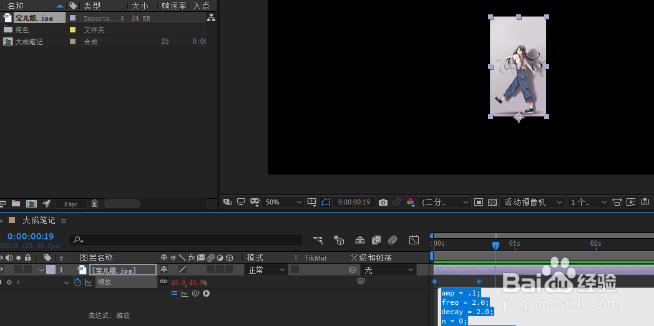
Task: Toggle Draft 3D mode icon
Action: coord(339,240)
